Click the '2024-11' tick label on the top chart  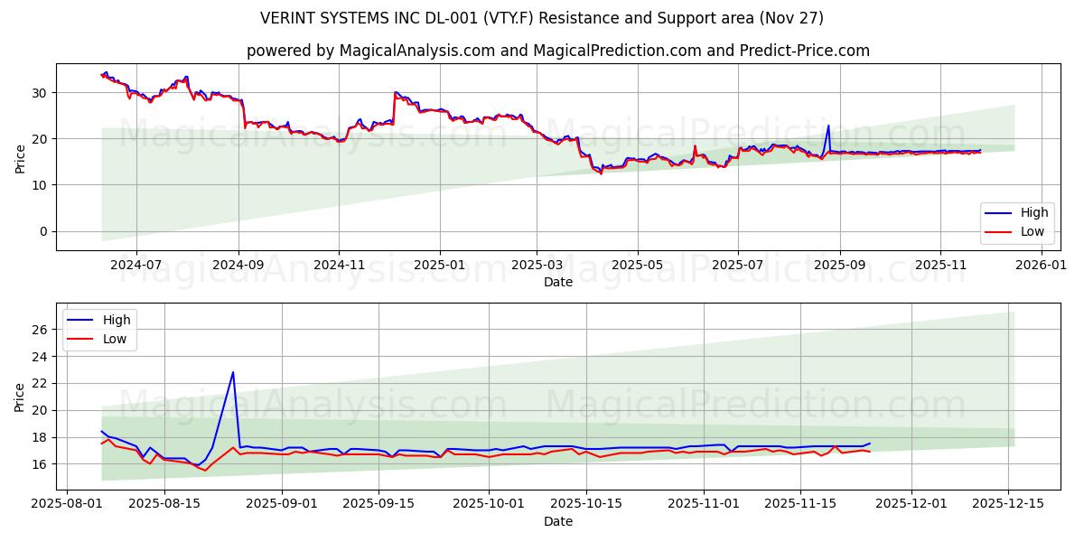point(339,265)
